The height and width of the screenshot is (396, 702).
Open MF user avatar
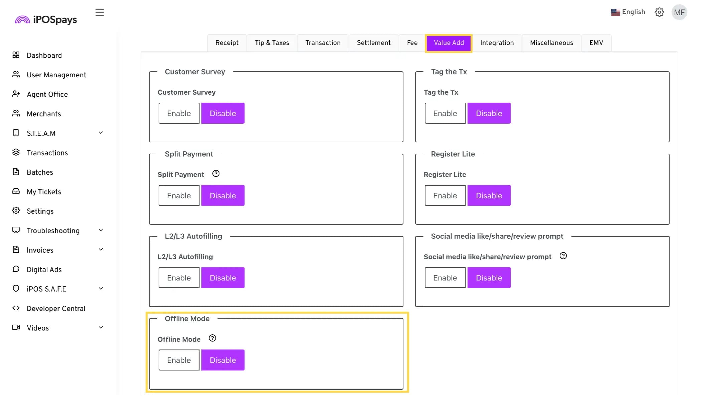(679, 12)
